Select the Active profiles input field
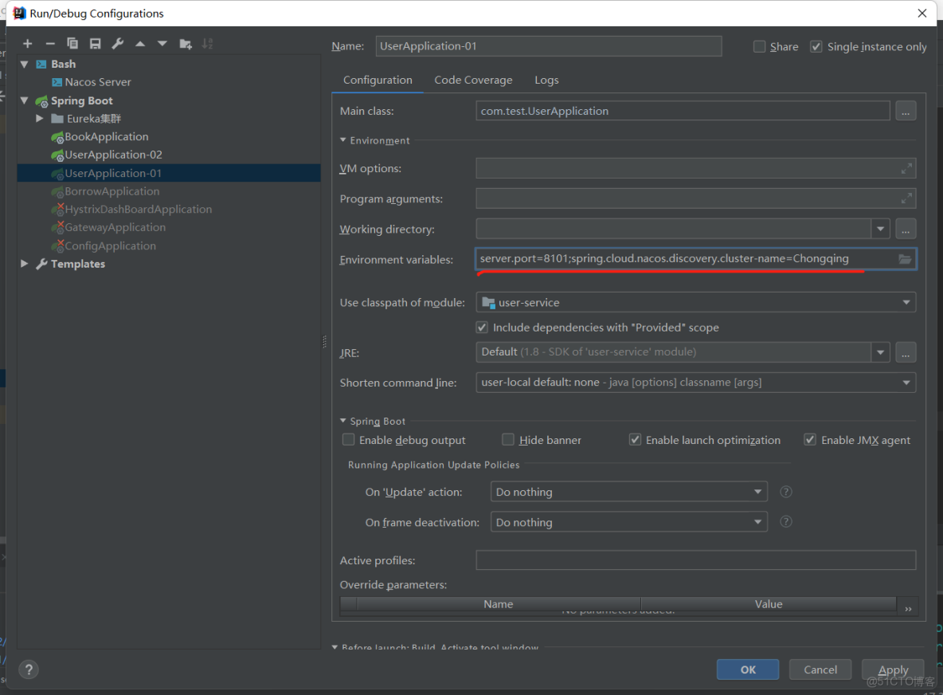 click(695, 560)
